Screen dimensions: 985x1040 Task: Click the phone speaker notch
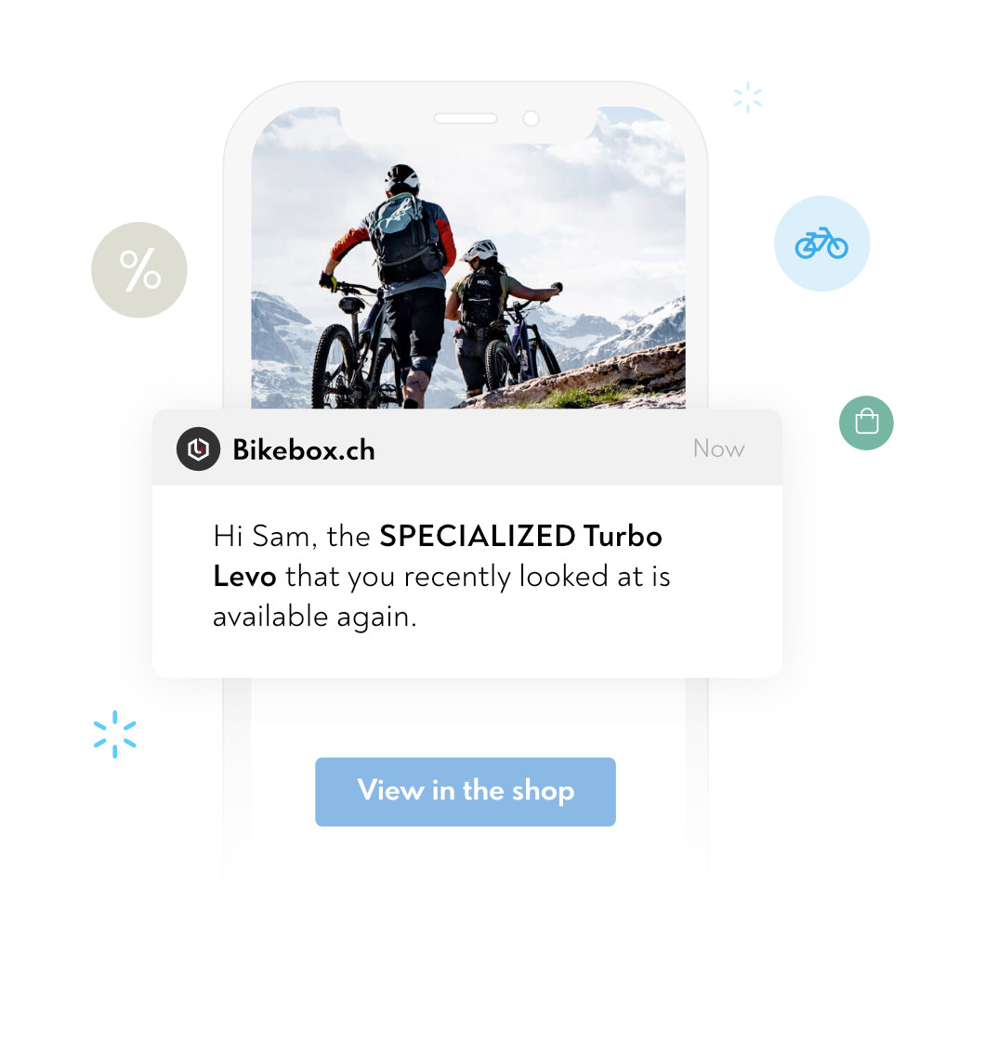click(466, 119)
